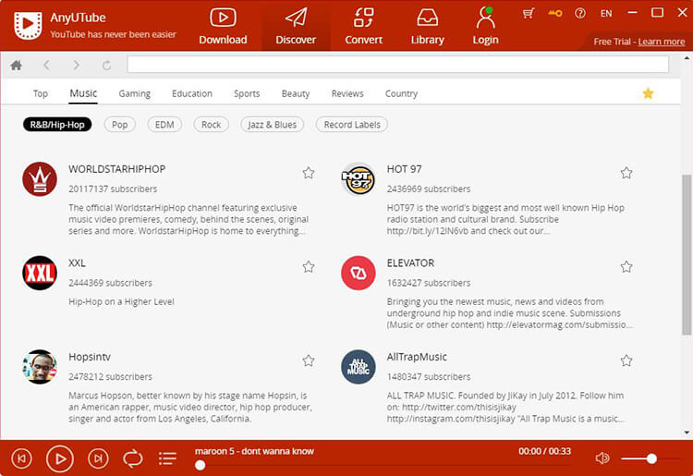The height and width of the screenshot is (476, 693).
Task: Open the Download section
Action: point(223,27)
